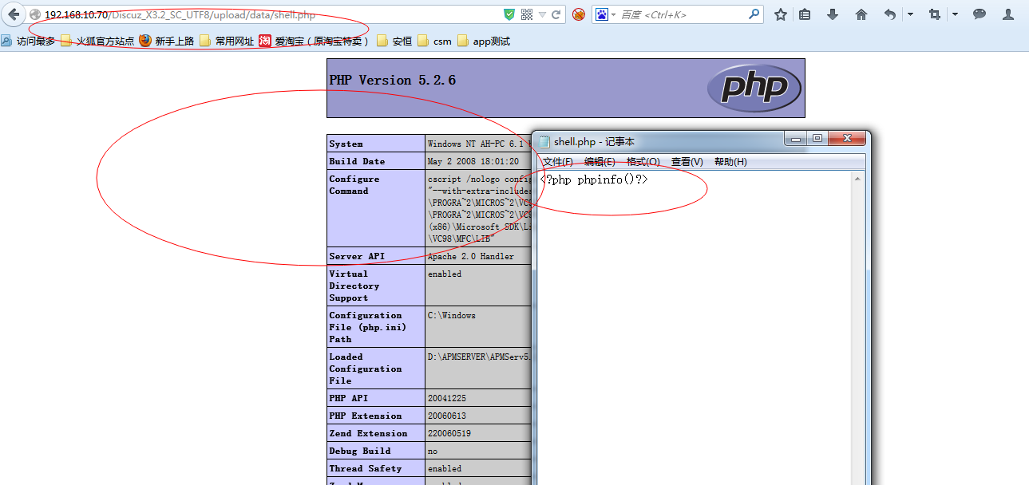
Task: Click the undo curved arrow icon
Action: tap(890, 14)
